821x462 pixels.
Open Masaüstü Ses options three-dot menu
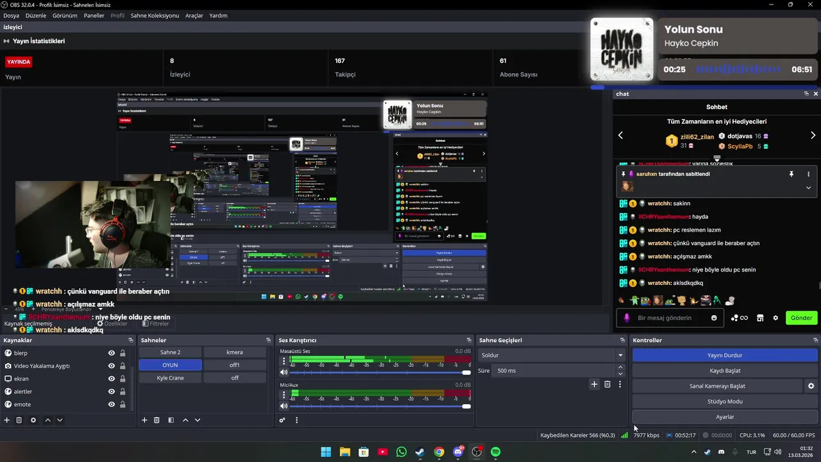284,361
